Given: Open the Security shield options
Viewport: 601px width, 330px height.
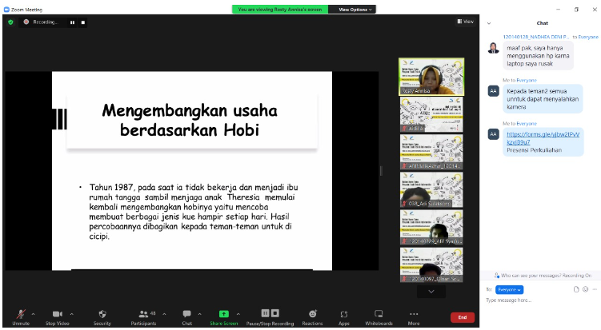Looking at the screenshot, I should pos(102,315).
